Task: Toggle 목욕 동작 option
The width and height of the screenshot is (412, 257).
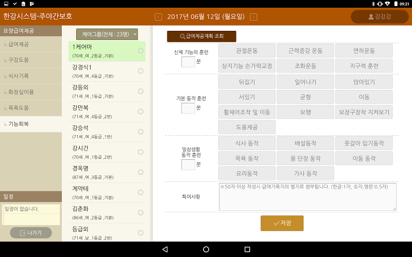Action: click(247, 158)
